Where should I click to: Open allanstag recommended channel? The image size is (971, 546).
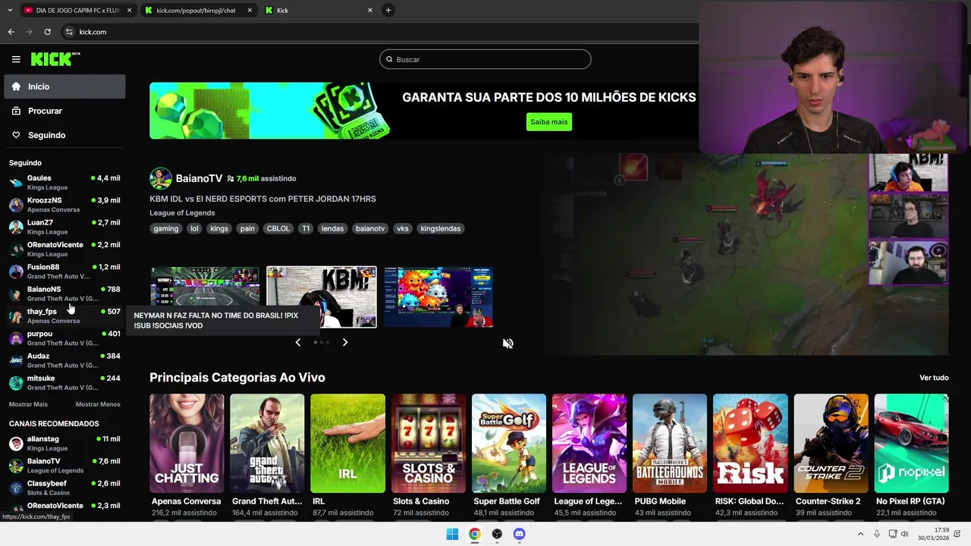64,443
